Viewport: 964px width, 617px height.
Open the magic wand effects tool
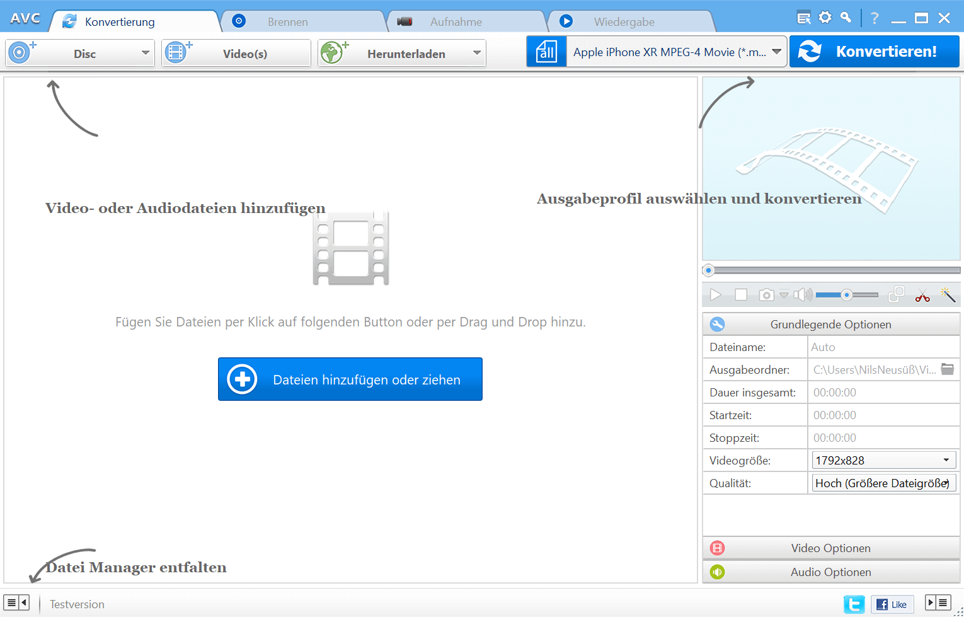[x=948, y=294]
